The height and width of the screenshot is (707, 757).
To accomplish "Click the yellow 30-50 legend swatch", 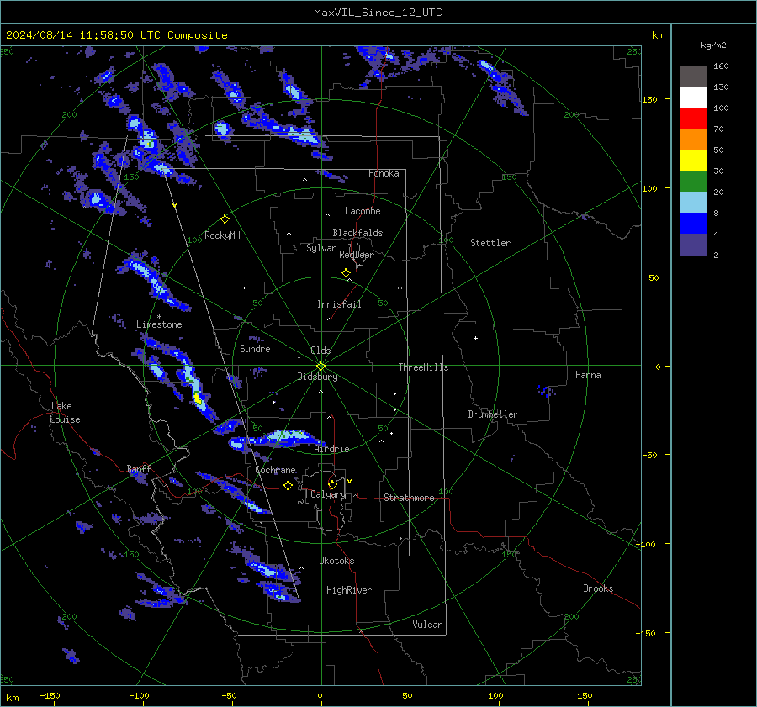I will pos(693,161).
